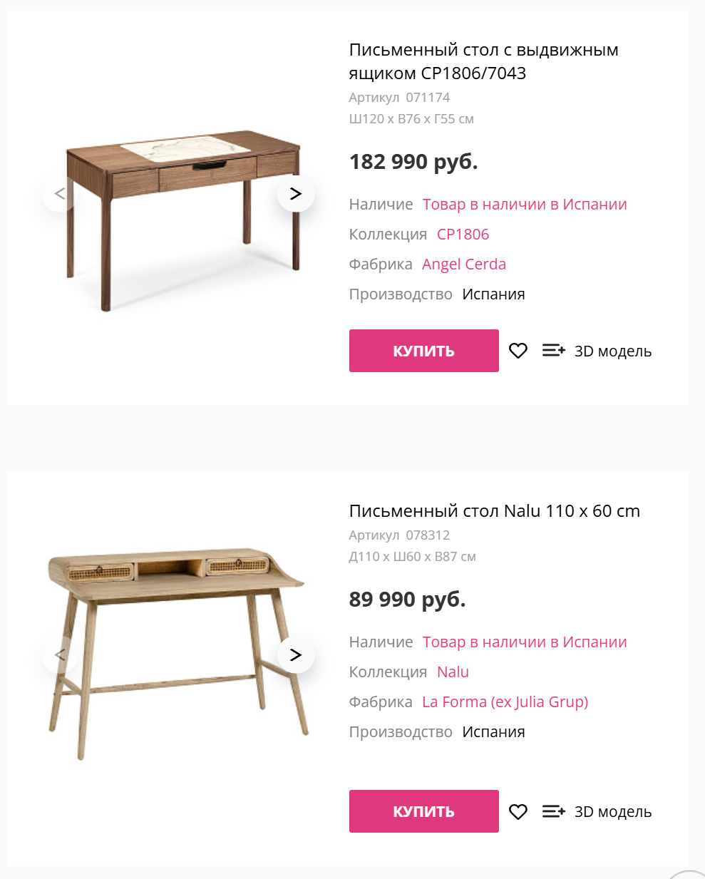Show previous photo of the CP1806/7043 desk

(60, 193)
